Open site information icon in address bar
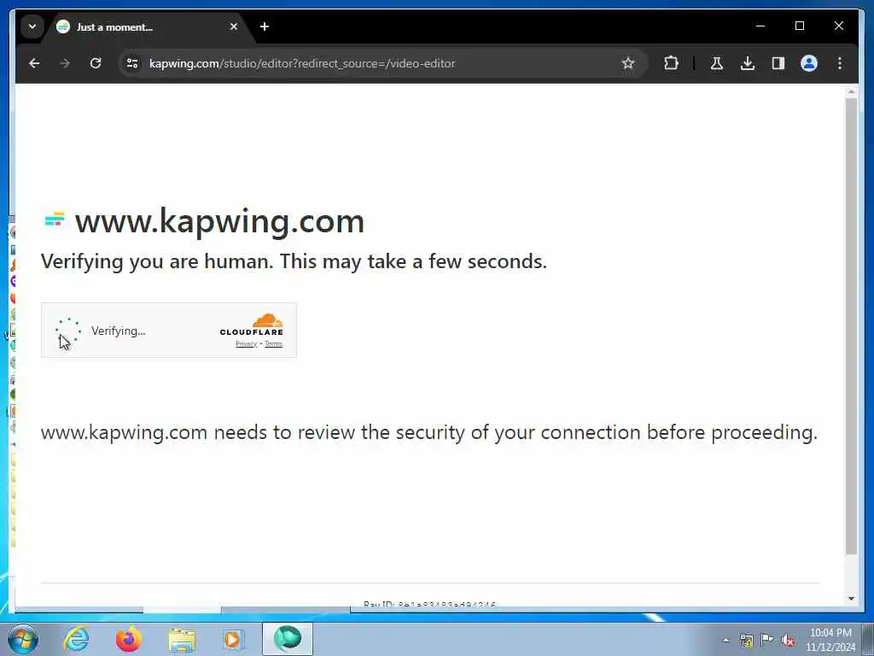Screen dimensions: 874x656 coord(132,63)
